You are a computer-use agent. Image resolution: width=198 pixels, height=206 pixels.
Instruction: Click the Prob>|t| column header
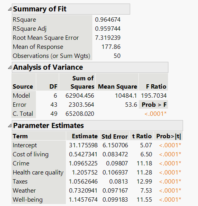pyautogui.click(x=168, y=136)
